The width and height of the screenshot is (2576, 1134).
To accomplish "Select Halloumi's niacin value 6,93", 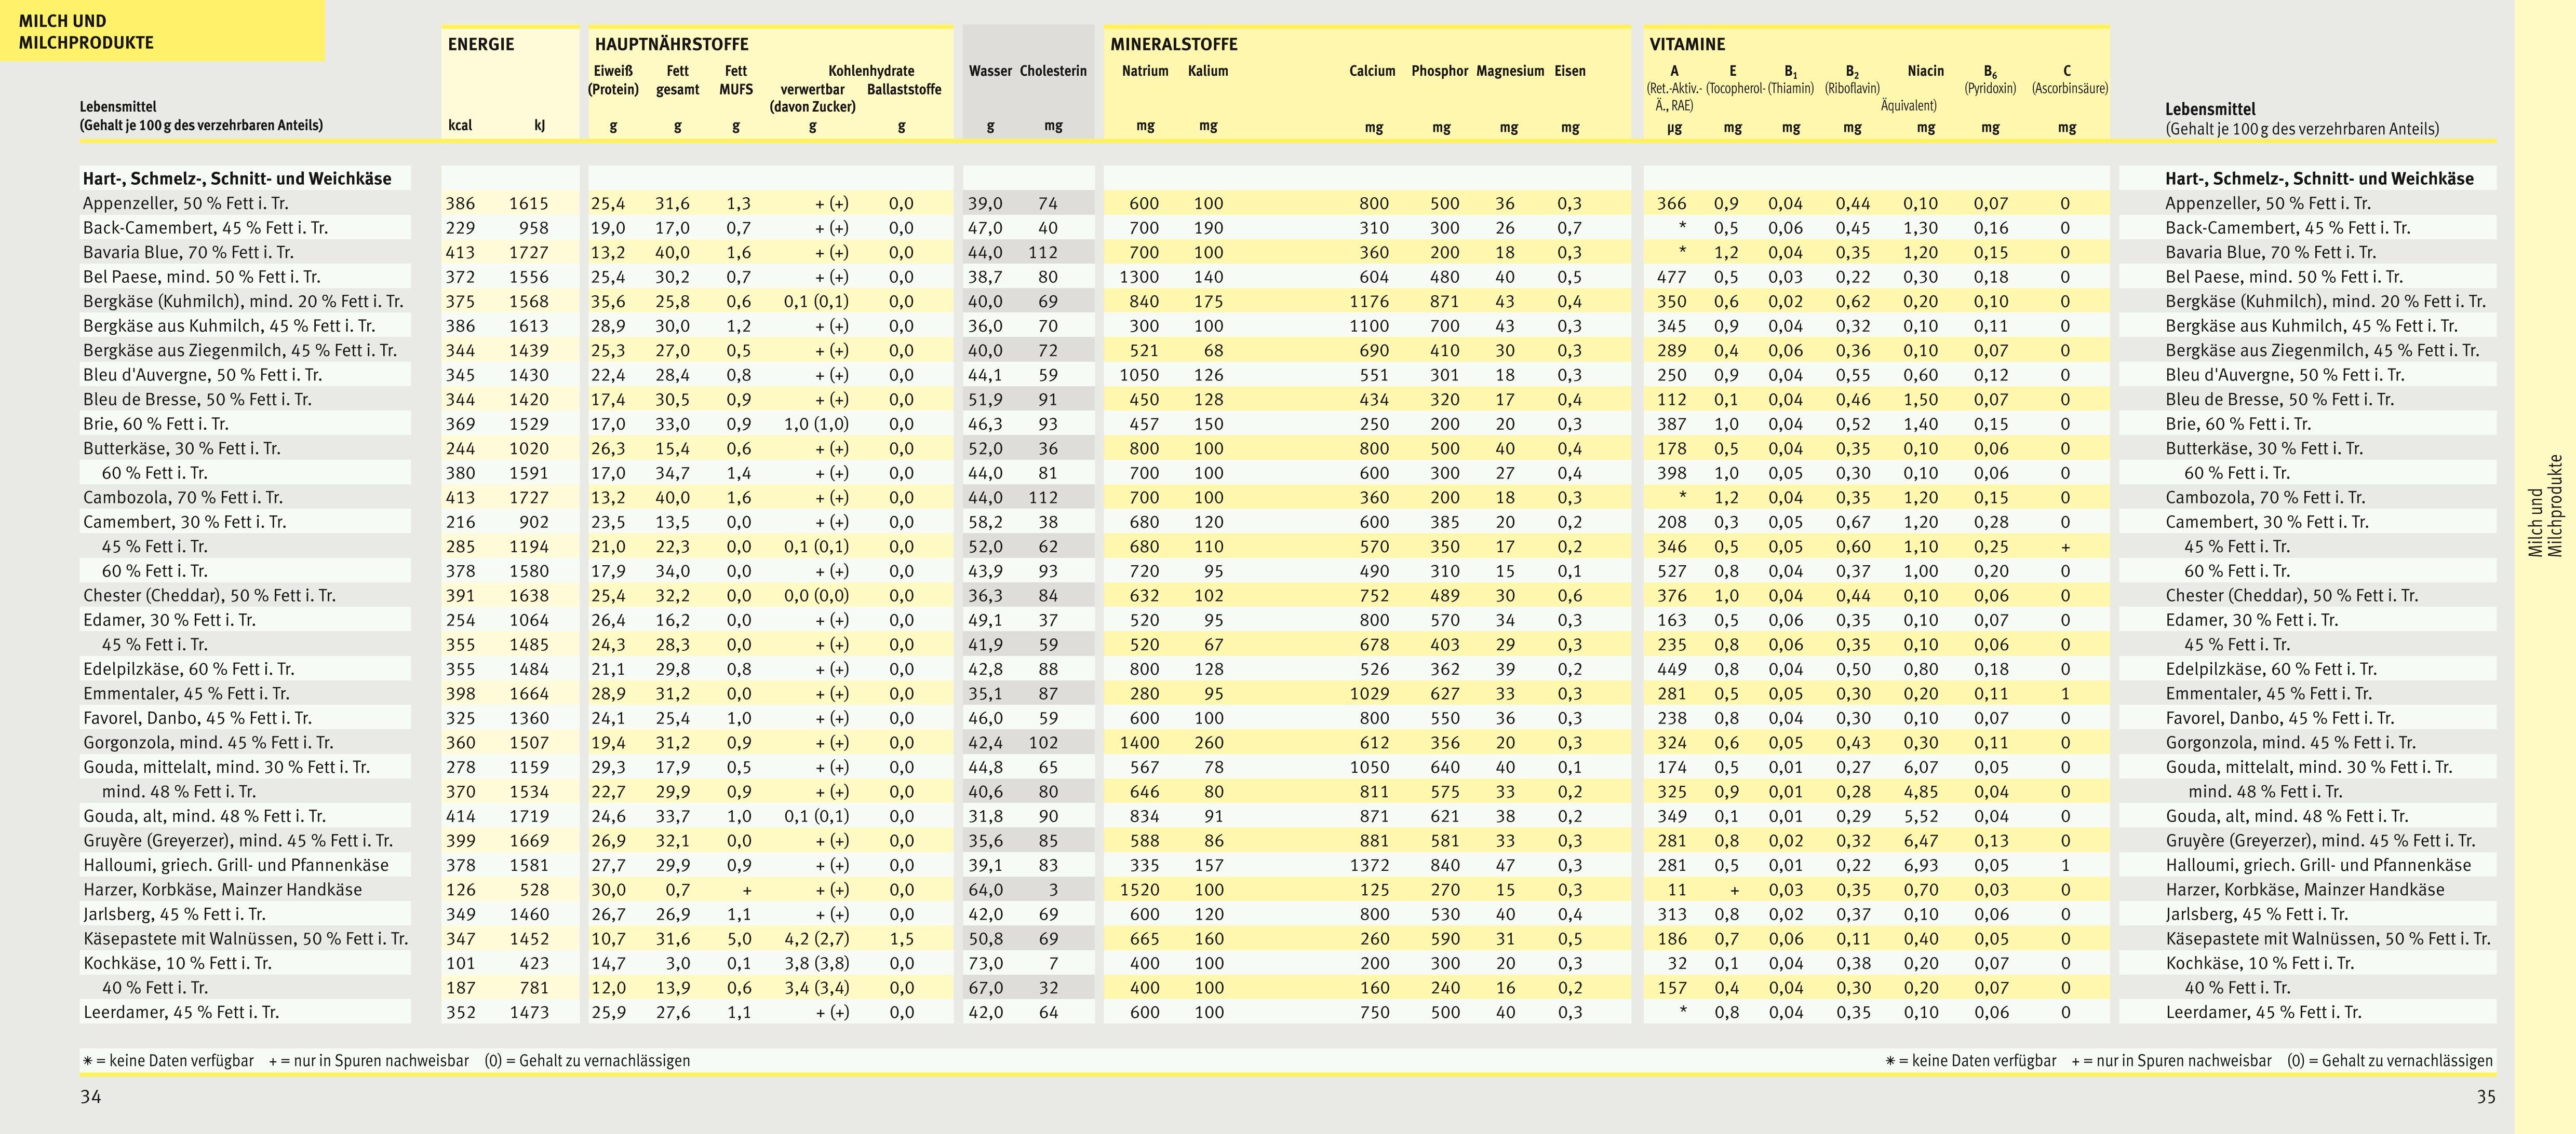I will pos(1921,865).
